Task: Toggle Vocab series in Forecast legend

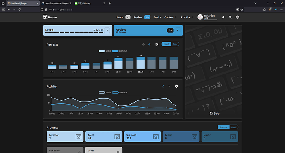Action: [105, 51]
